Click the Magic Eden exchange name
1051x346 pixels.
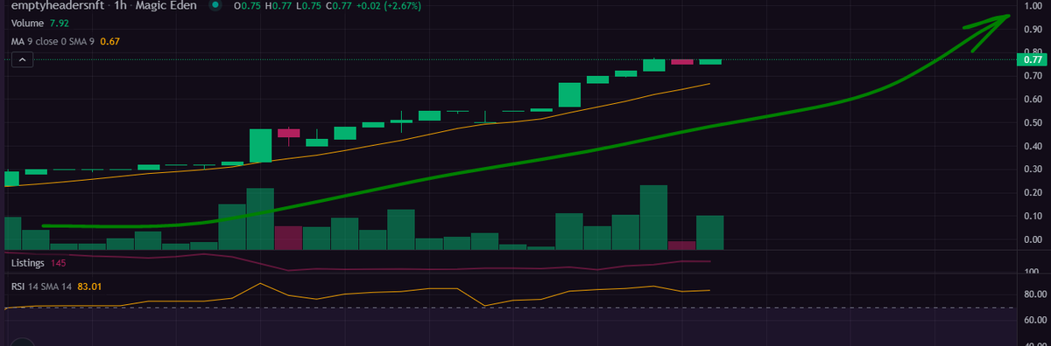pyautogui.click(x=167, y=6)
